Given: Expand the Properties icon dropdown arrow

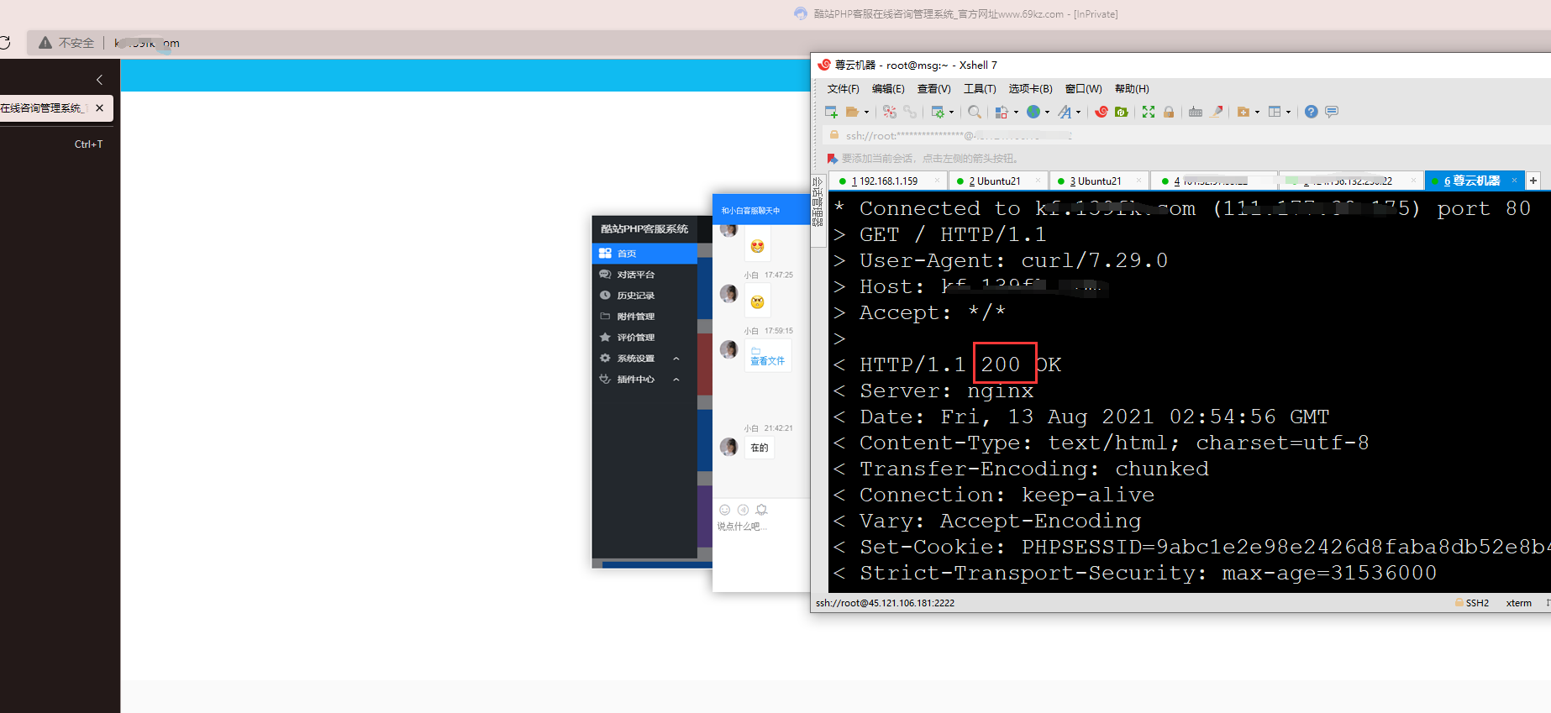Looking at the screenshot, I should coord(951,113).
